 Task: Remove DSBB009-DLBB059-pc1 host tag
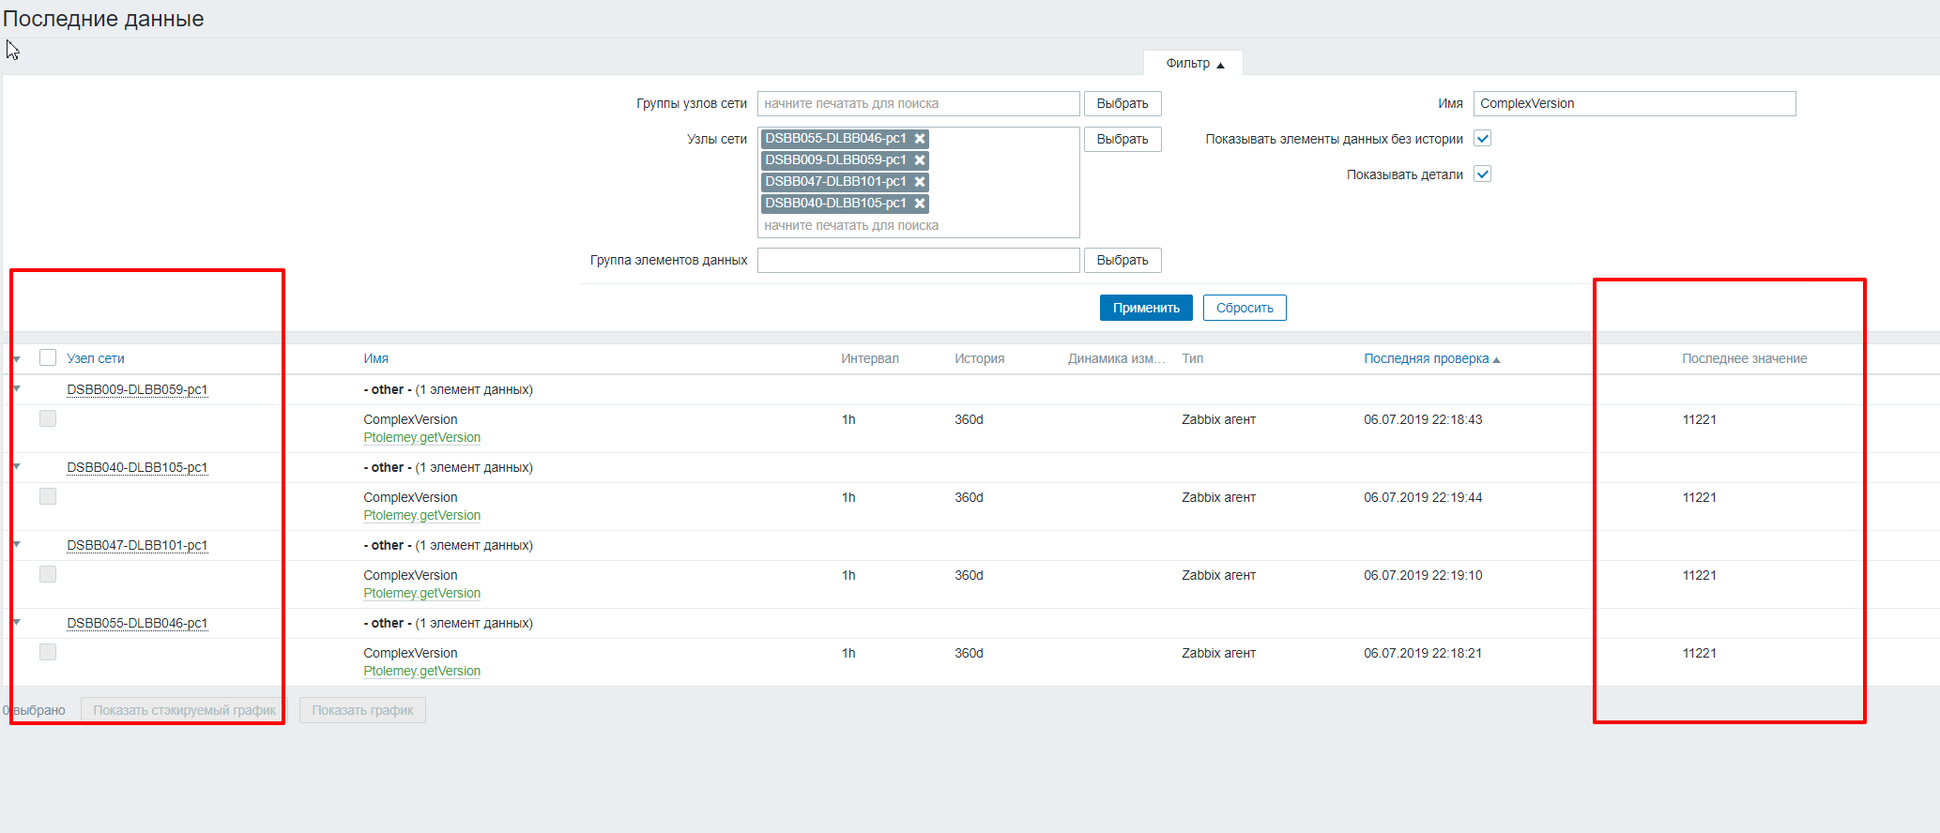(x=920, y=160)
